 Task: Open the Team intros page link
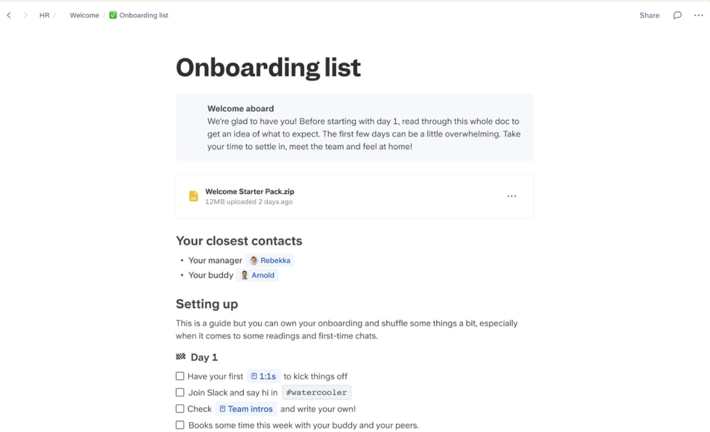[246, 409]
